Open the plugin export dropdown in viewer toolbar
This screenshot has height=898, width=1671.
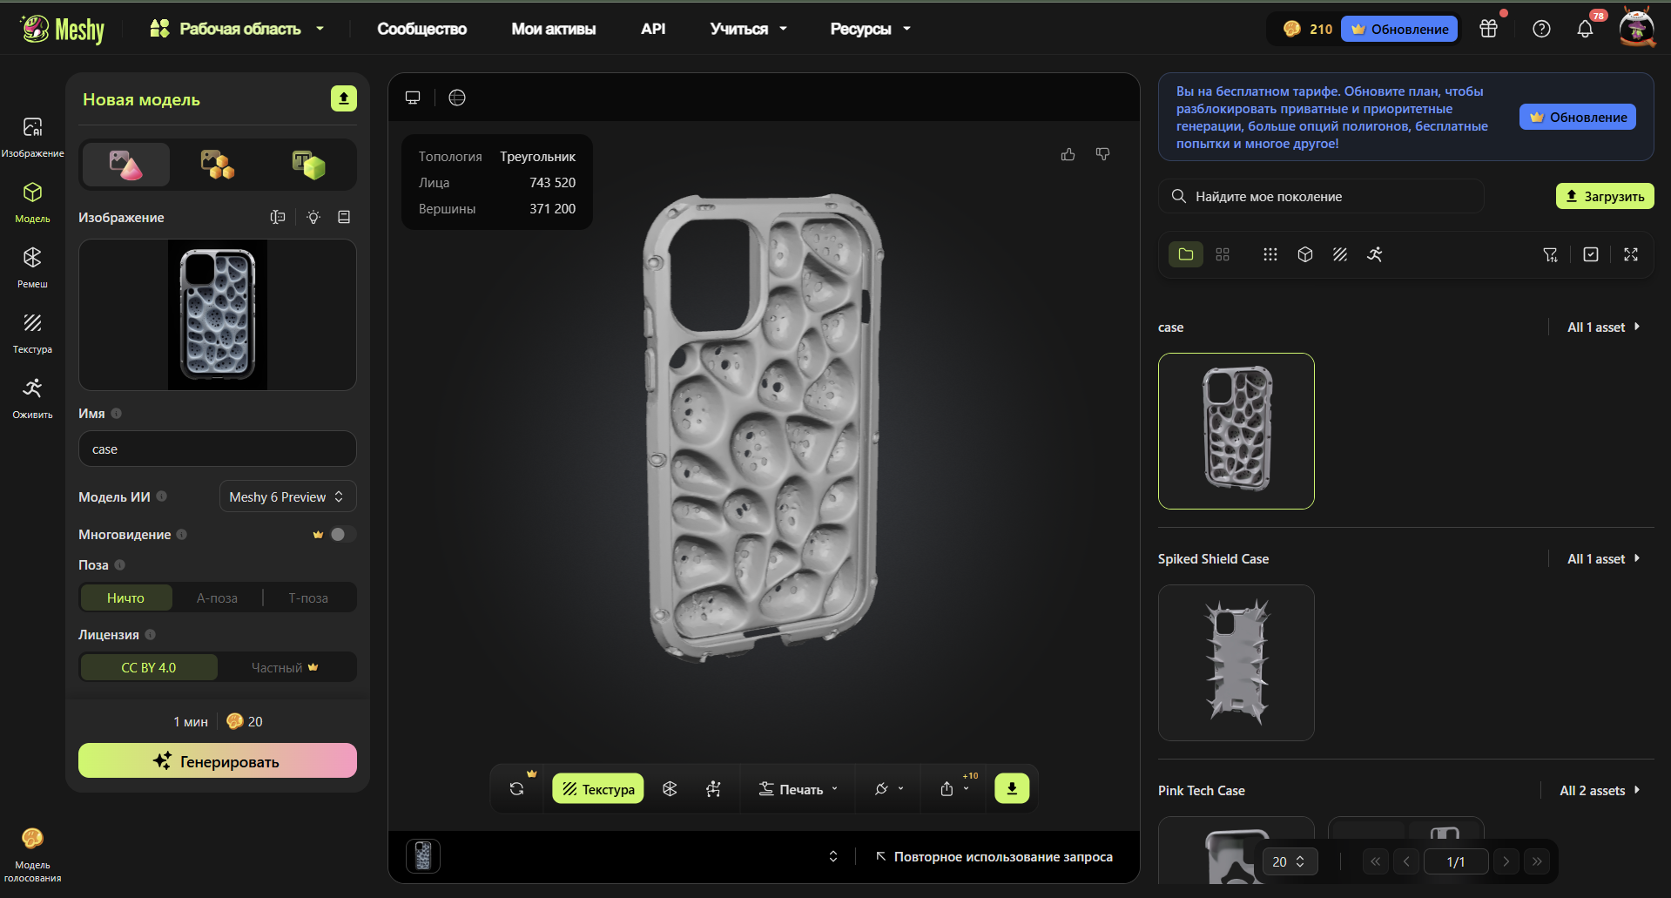pyautogui.click(x=888, y=788)
